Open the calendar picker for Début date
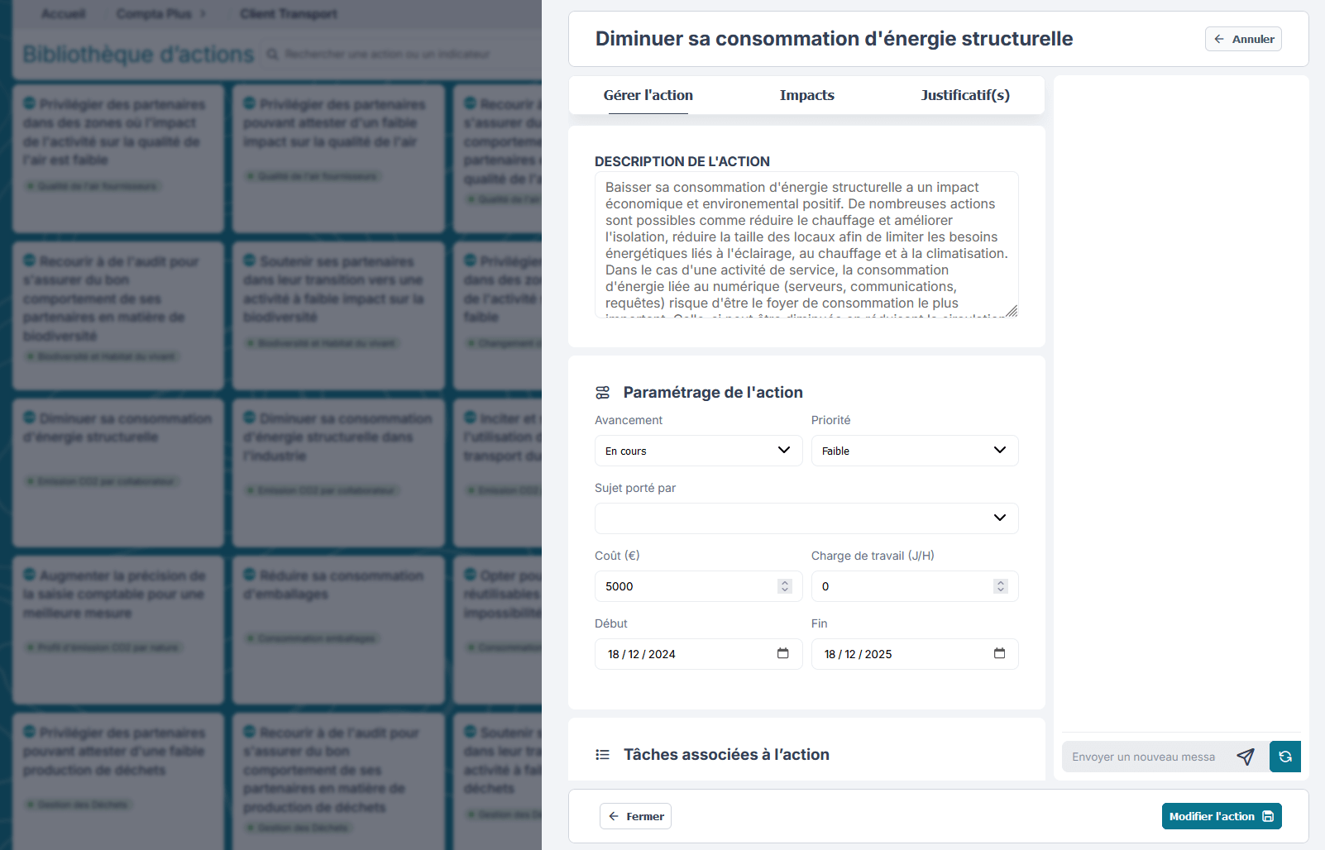The image size is (1325, 850). point(782,653)
